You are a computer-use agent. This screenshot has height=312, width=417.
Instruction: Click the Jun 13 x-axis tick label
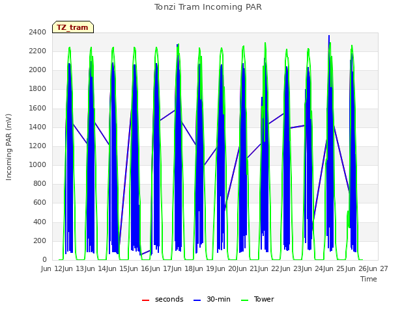(x=74, y=268)
